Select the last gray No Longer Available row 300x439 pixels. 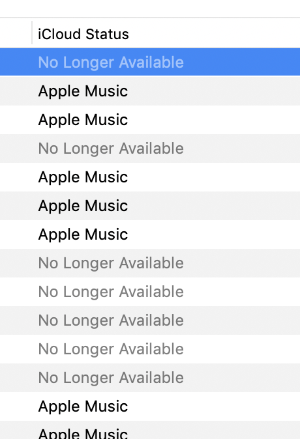tap(150, 378)
